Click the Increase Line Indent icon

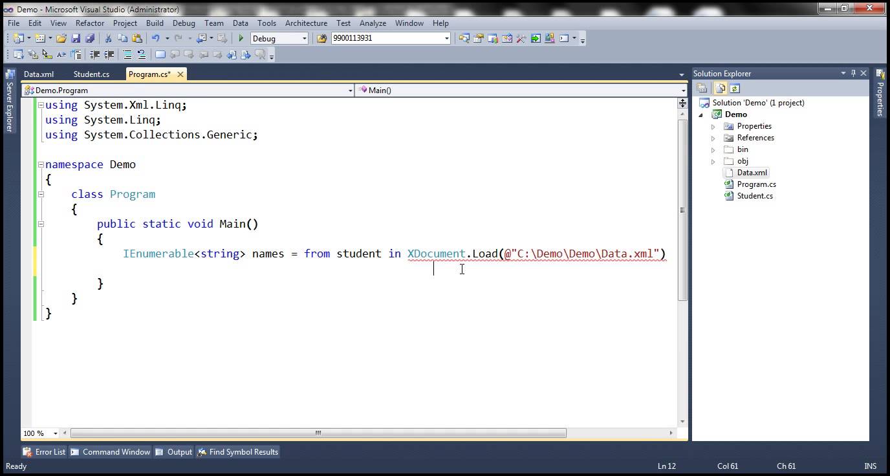109,54
